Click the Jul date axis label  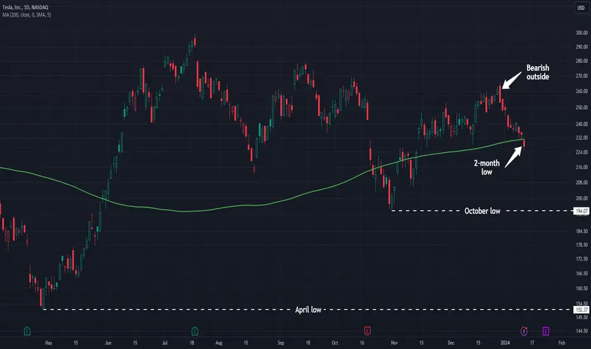pyautogui.click(x=165, y=343)
